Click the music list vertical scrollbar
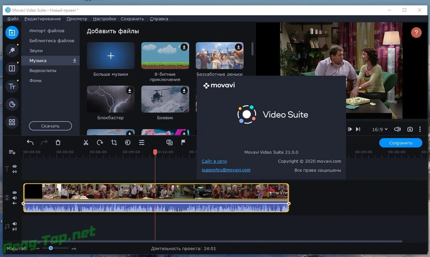Image resolution: width=430 pixels, height=257 pixels. click(253, 48)
